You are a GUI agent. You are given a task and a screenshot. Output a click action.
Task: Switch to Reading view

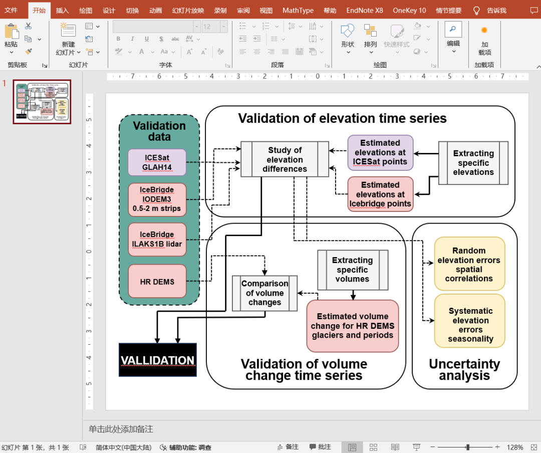tap(395, 447)
